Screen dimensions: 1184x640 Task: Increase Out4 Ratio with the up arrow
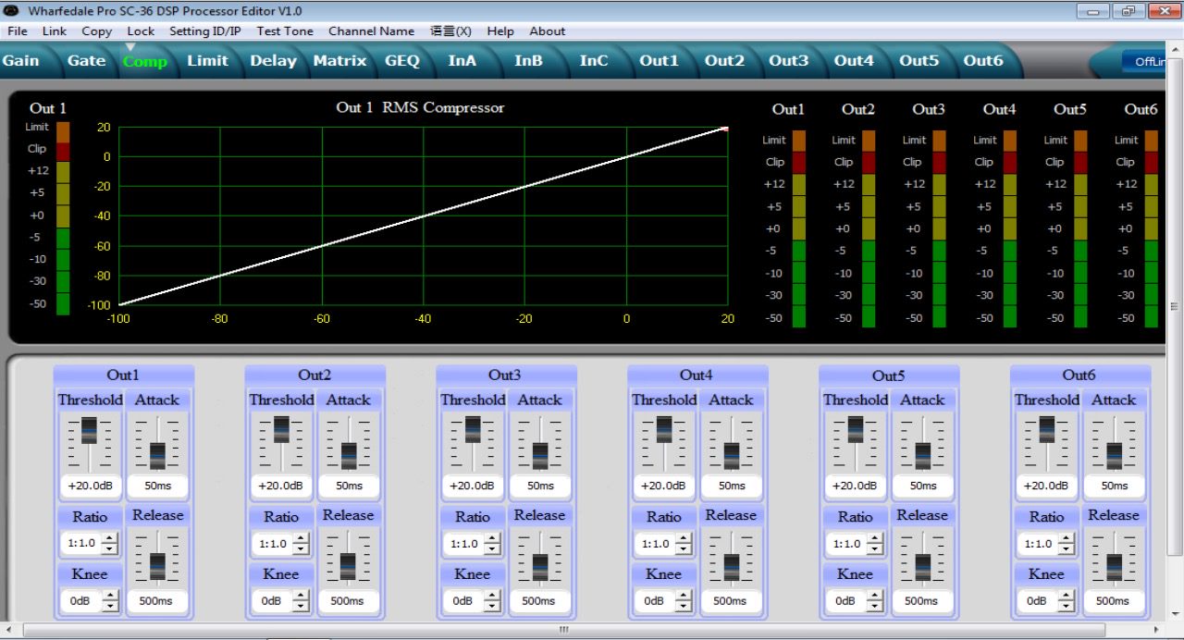click(x=684, y=538)
